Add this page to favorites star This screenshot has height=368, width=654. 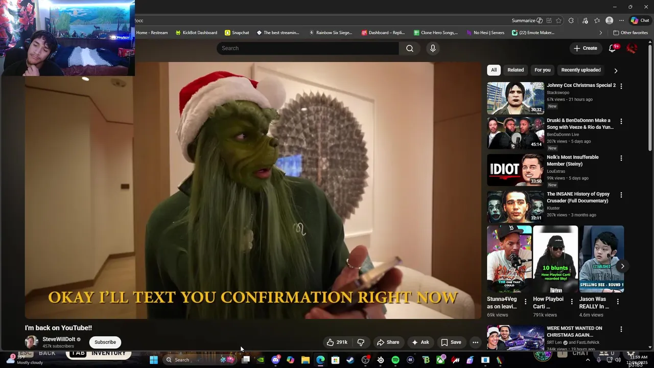pyautogui.click(x=558, y=20)
